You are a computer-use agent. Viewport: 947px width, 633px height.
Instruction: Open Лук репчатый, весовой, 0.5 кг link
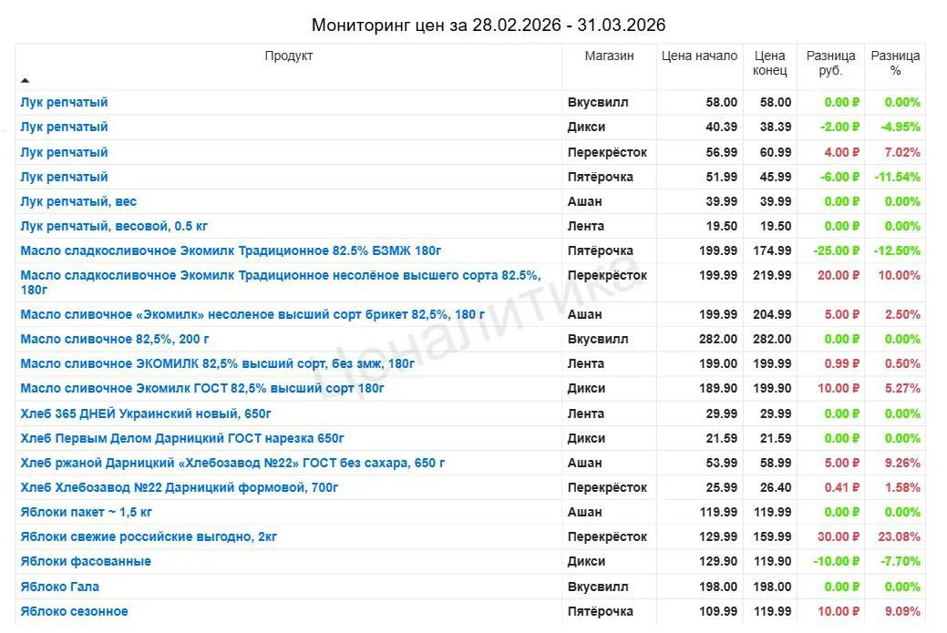coord(114,226)
